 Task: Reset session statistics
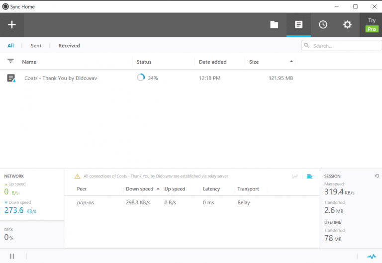tap(377, 176)
